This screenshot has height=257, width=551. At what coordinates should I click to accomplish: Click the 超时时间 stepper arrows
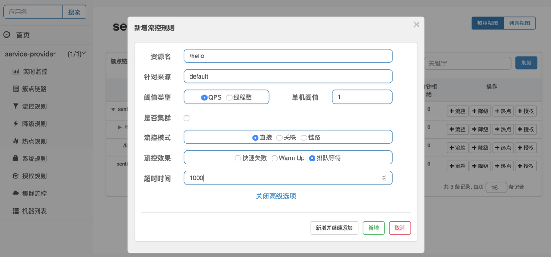(384, 178)
